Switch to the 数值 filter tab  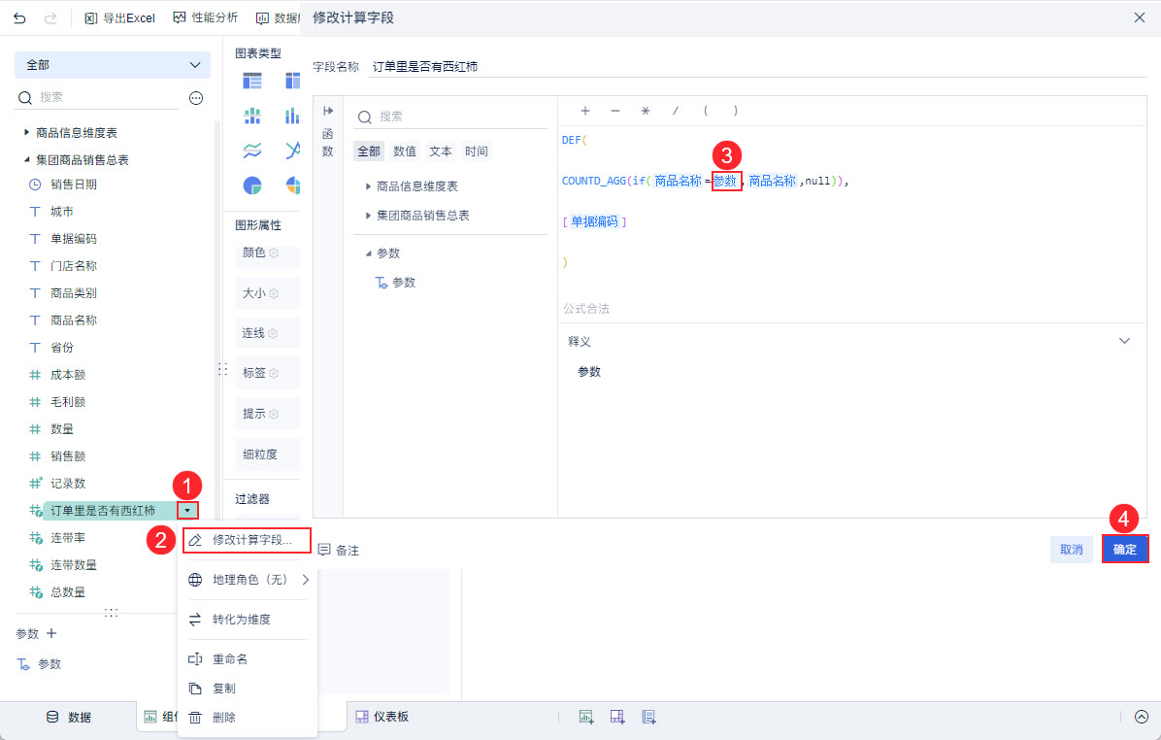click(x=404, y=151)
